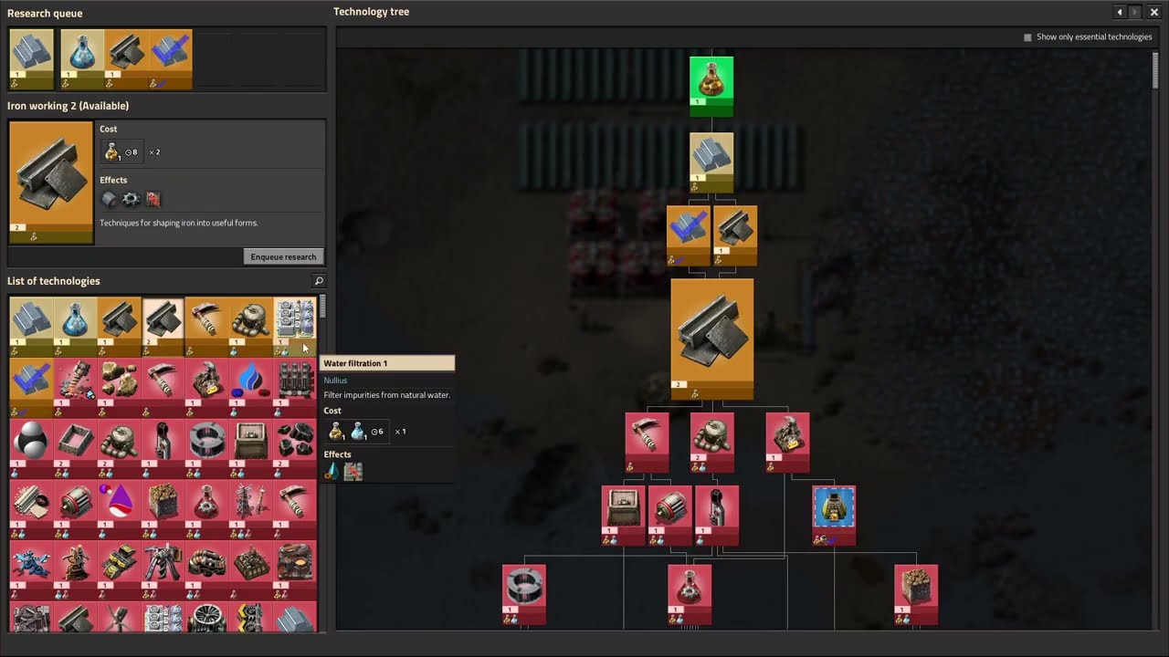Click metal ingots node in technology tree

(x=711, y=163)
